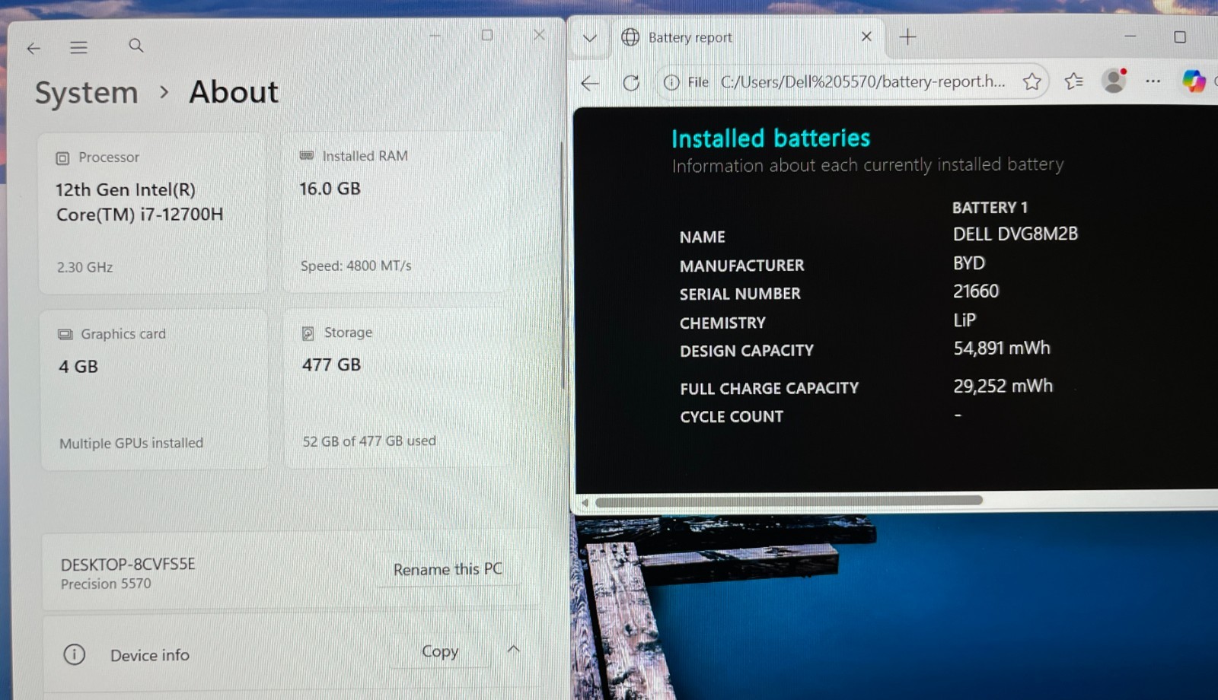Click the DESKTOP-8CVFS5E device name
Viewport: 1218px width, 700px height.
coord(128,565)
